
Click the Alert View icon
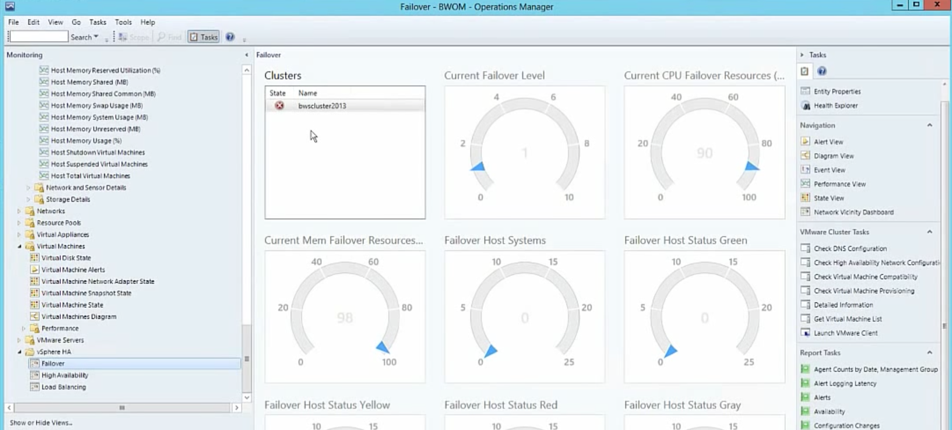pos(805,141)
